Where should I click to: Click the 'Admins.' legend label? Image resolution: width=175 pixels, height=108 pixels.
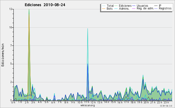124,8
